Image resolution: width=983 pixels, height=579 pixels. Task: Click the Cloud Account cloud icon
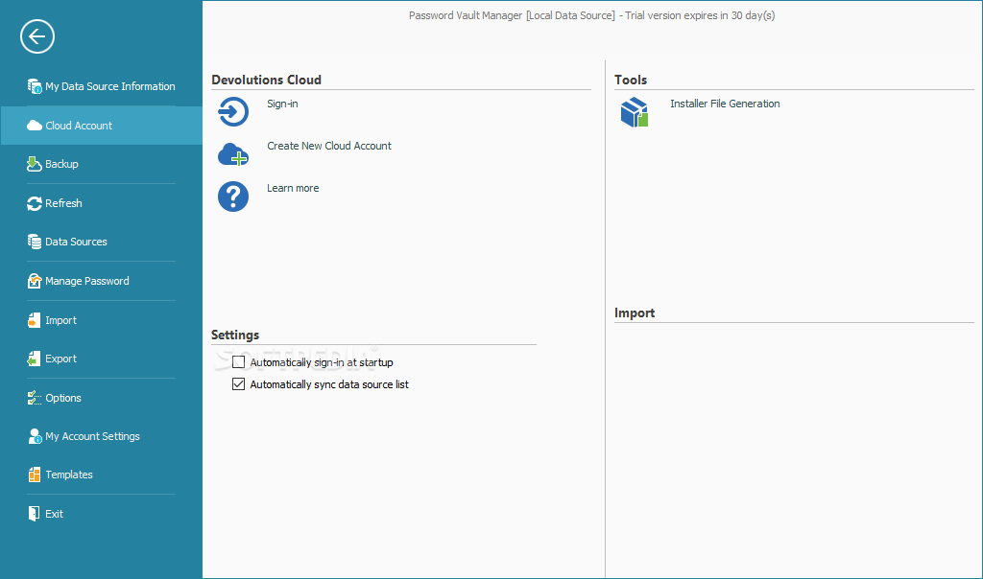tap(35, 126)
